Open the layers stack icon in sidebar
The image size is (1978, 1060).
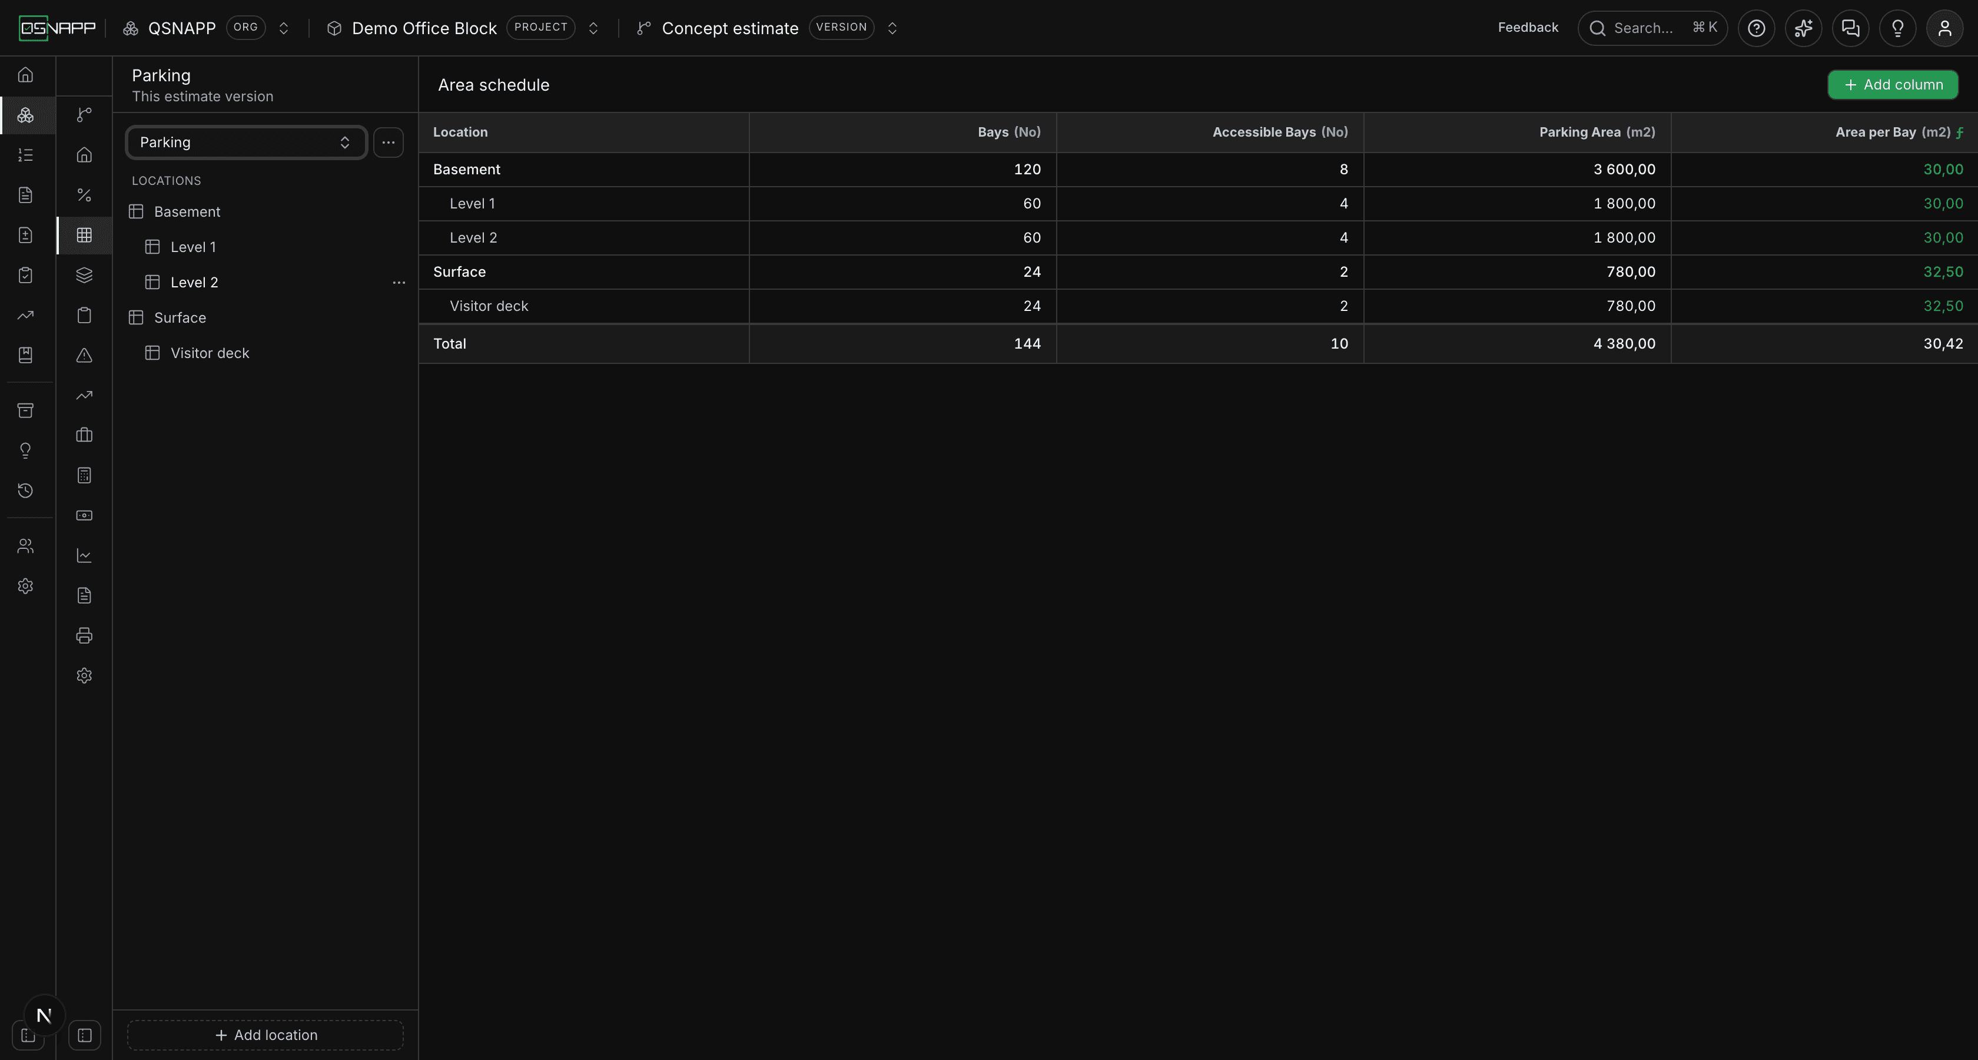(x=84, y=275)
